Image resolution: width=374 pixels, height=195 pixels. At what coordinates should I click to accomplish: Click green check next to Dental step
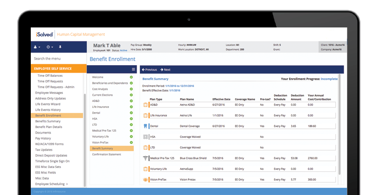tap(131, 113)
